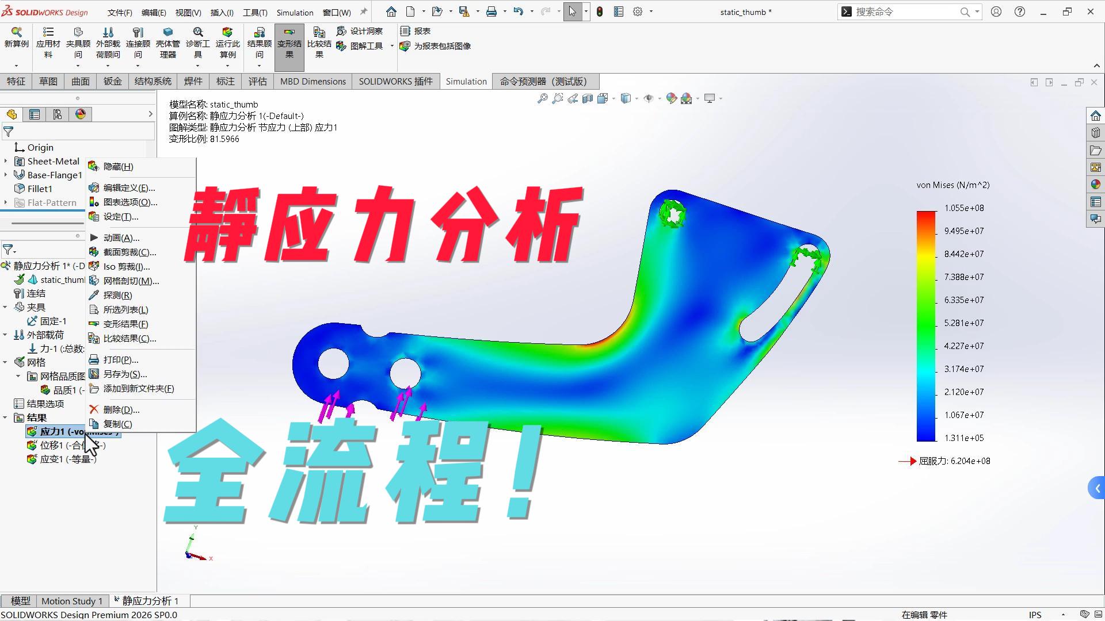Open the Simulation menu in the menu bar
The height and width of the screenshot is (621, 1105).
(x=294, y=12)
